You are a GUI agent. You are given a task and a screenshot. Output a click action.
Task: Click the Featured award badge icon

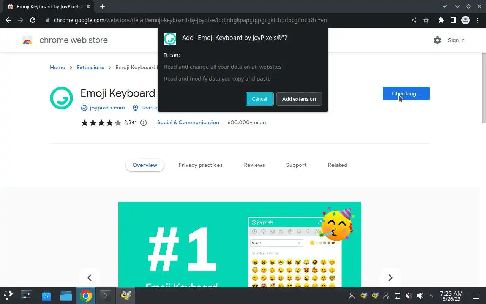click(x=136, y=108)
